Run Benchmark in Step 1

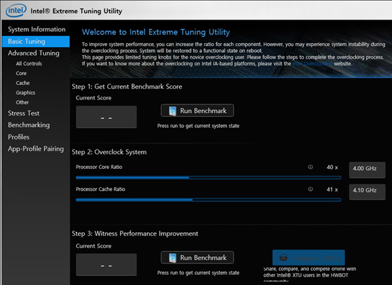pyautogui.click(x=197, y=111)
